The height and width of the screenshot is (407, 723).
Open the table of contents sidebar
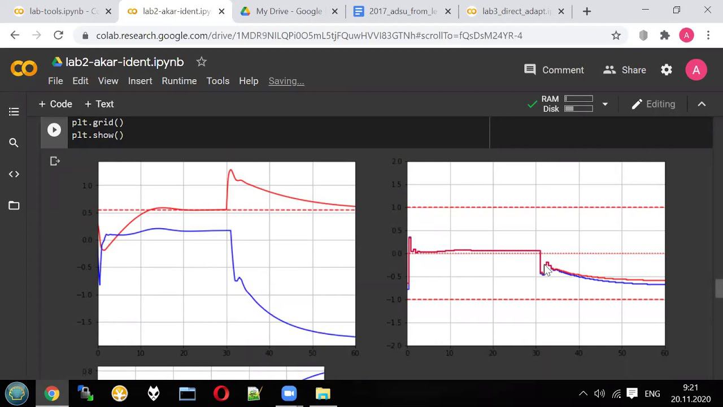pyautogui.click(x=14, y=112)
